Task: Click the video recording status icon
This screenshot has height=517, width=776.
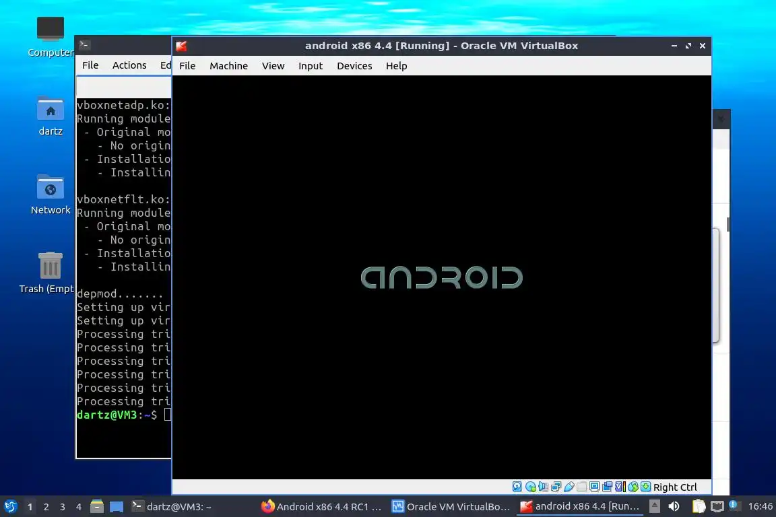Action: tap(607, 487)
